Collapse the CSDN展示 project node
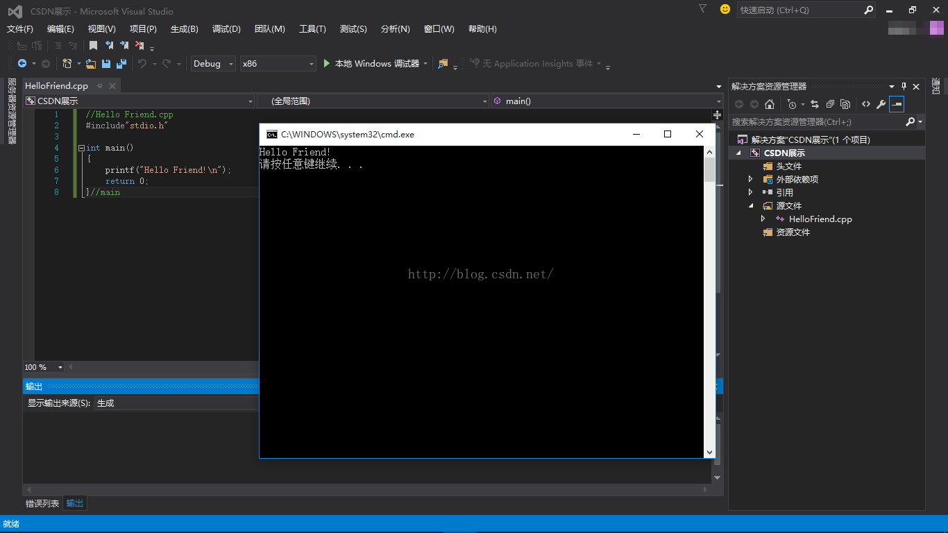 click(738, 153)
